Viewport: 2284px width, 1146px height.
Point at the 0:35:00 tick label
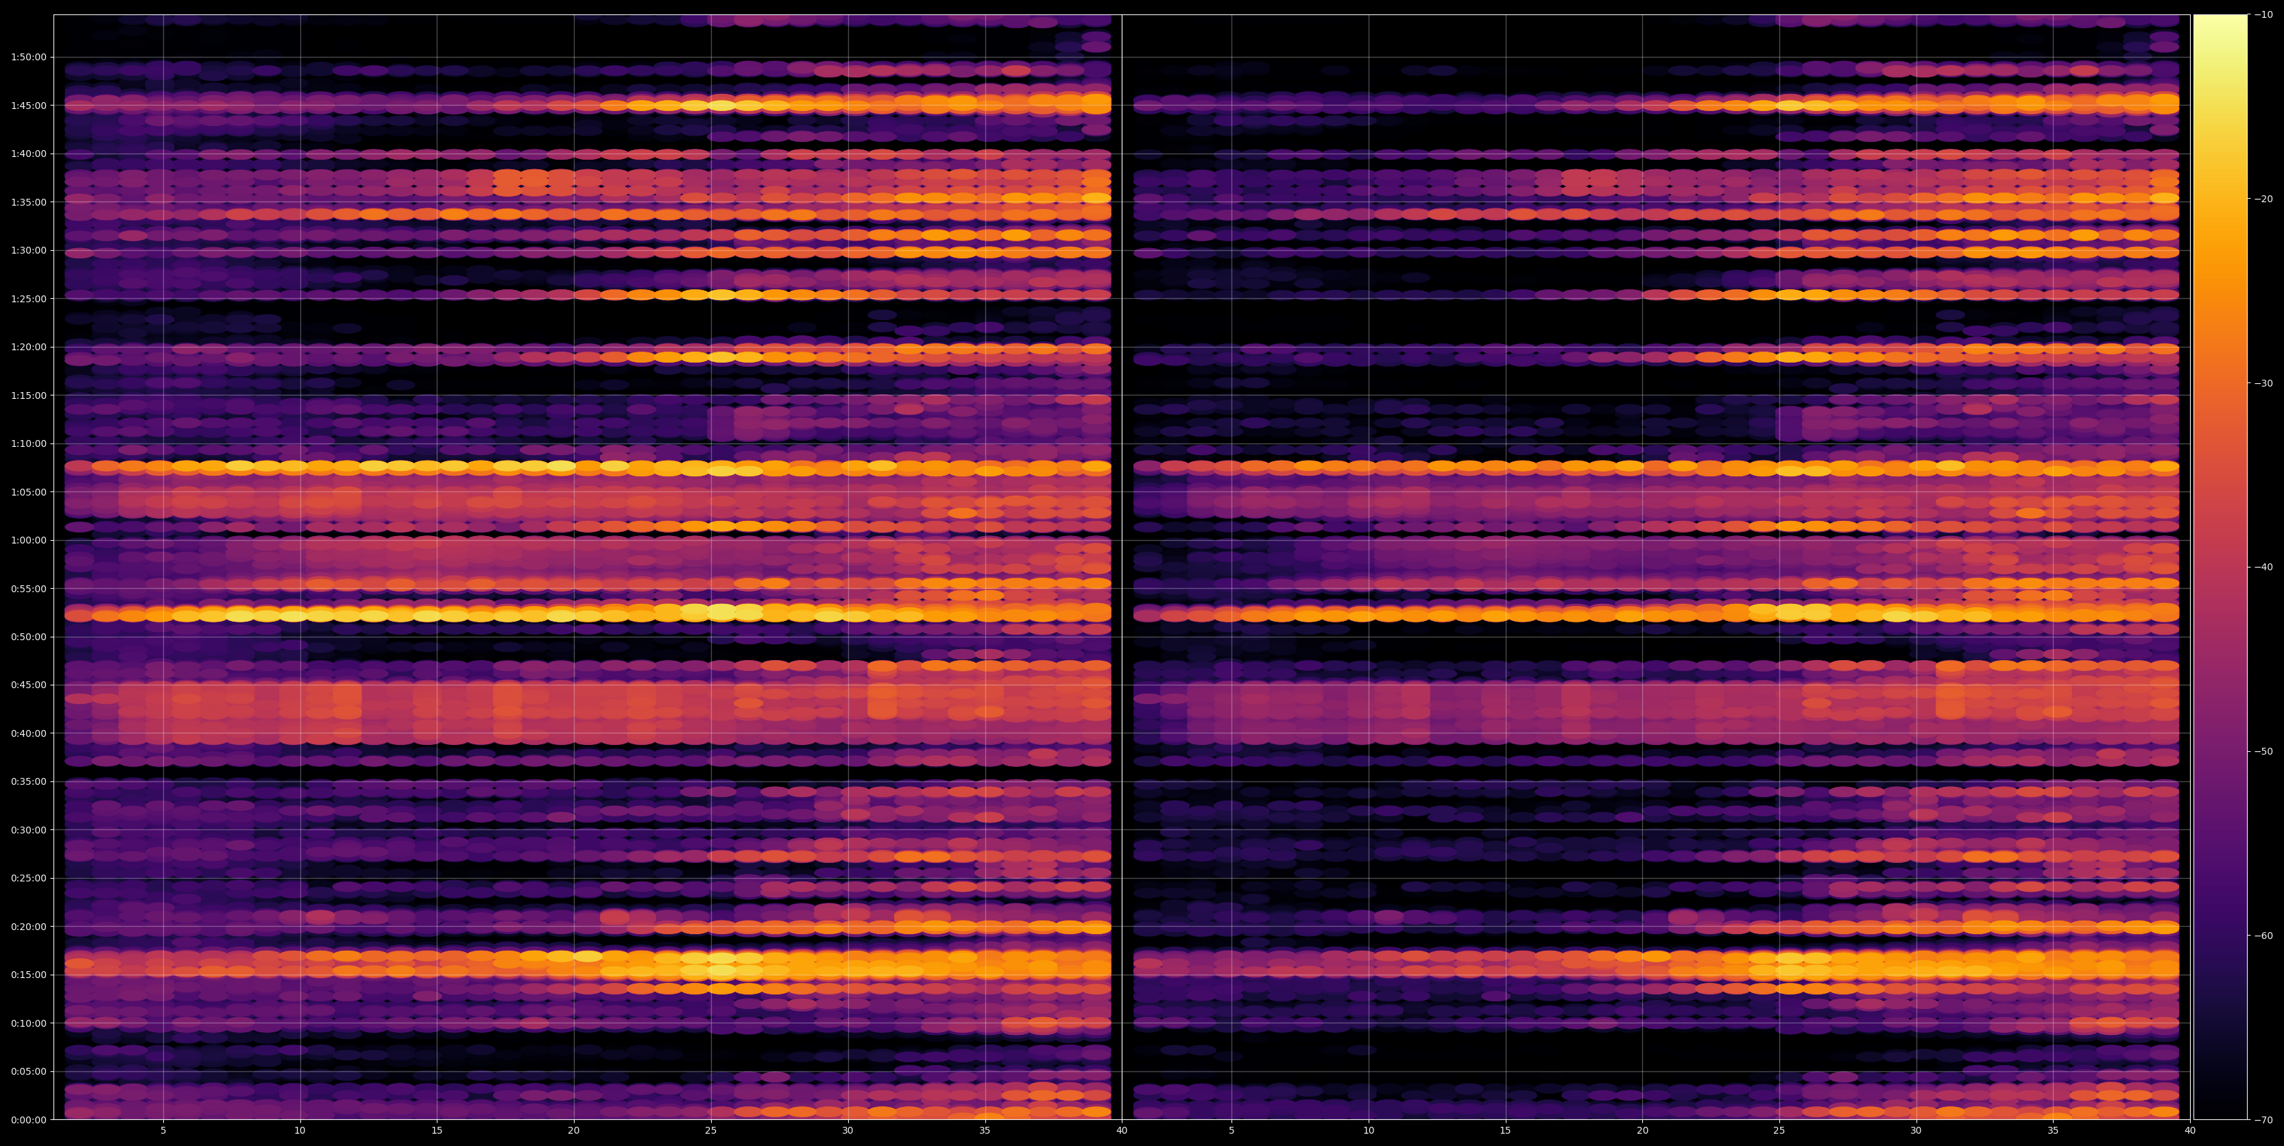click(28, 782)
